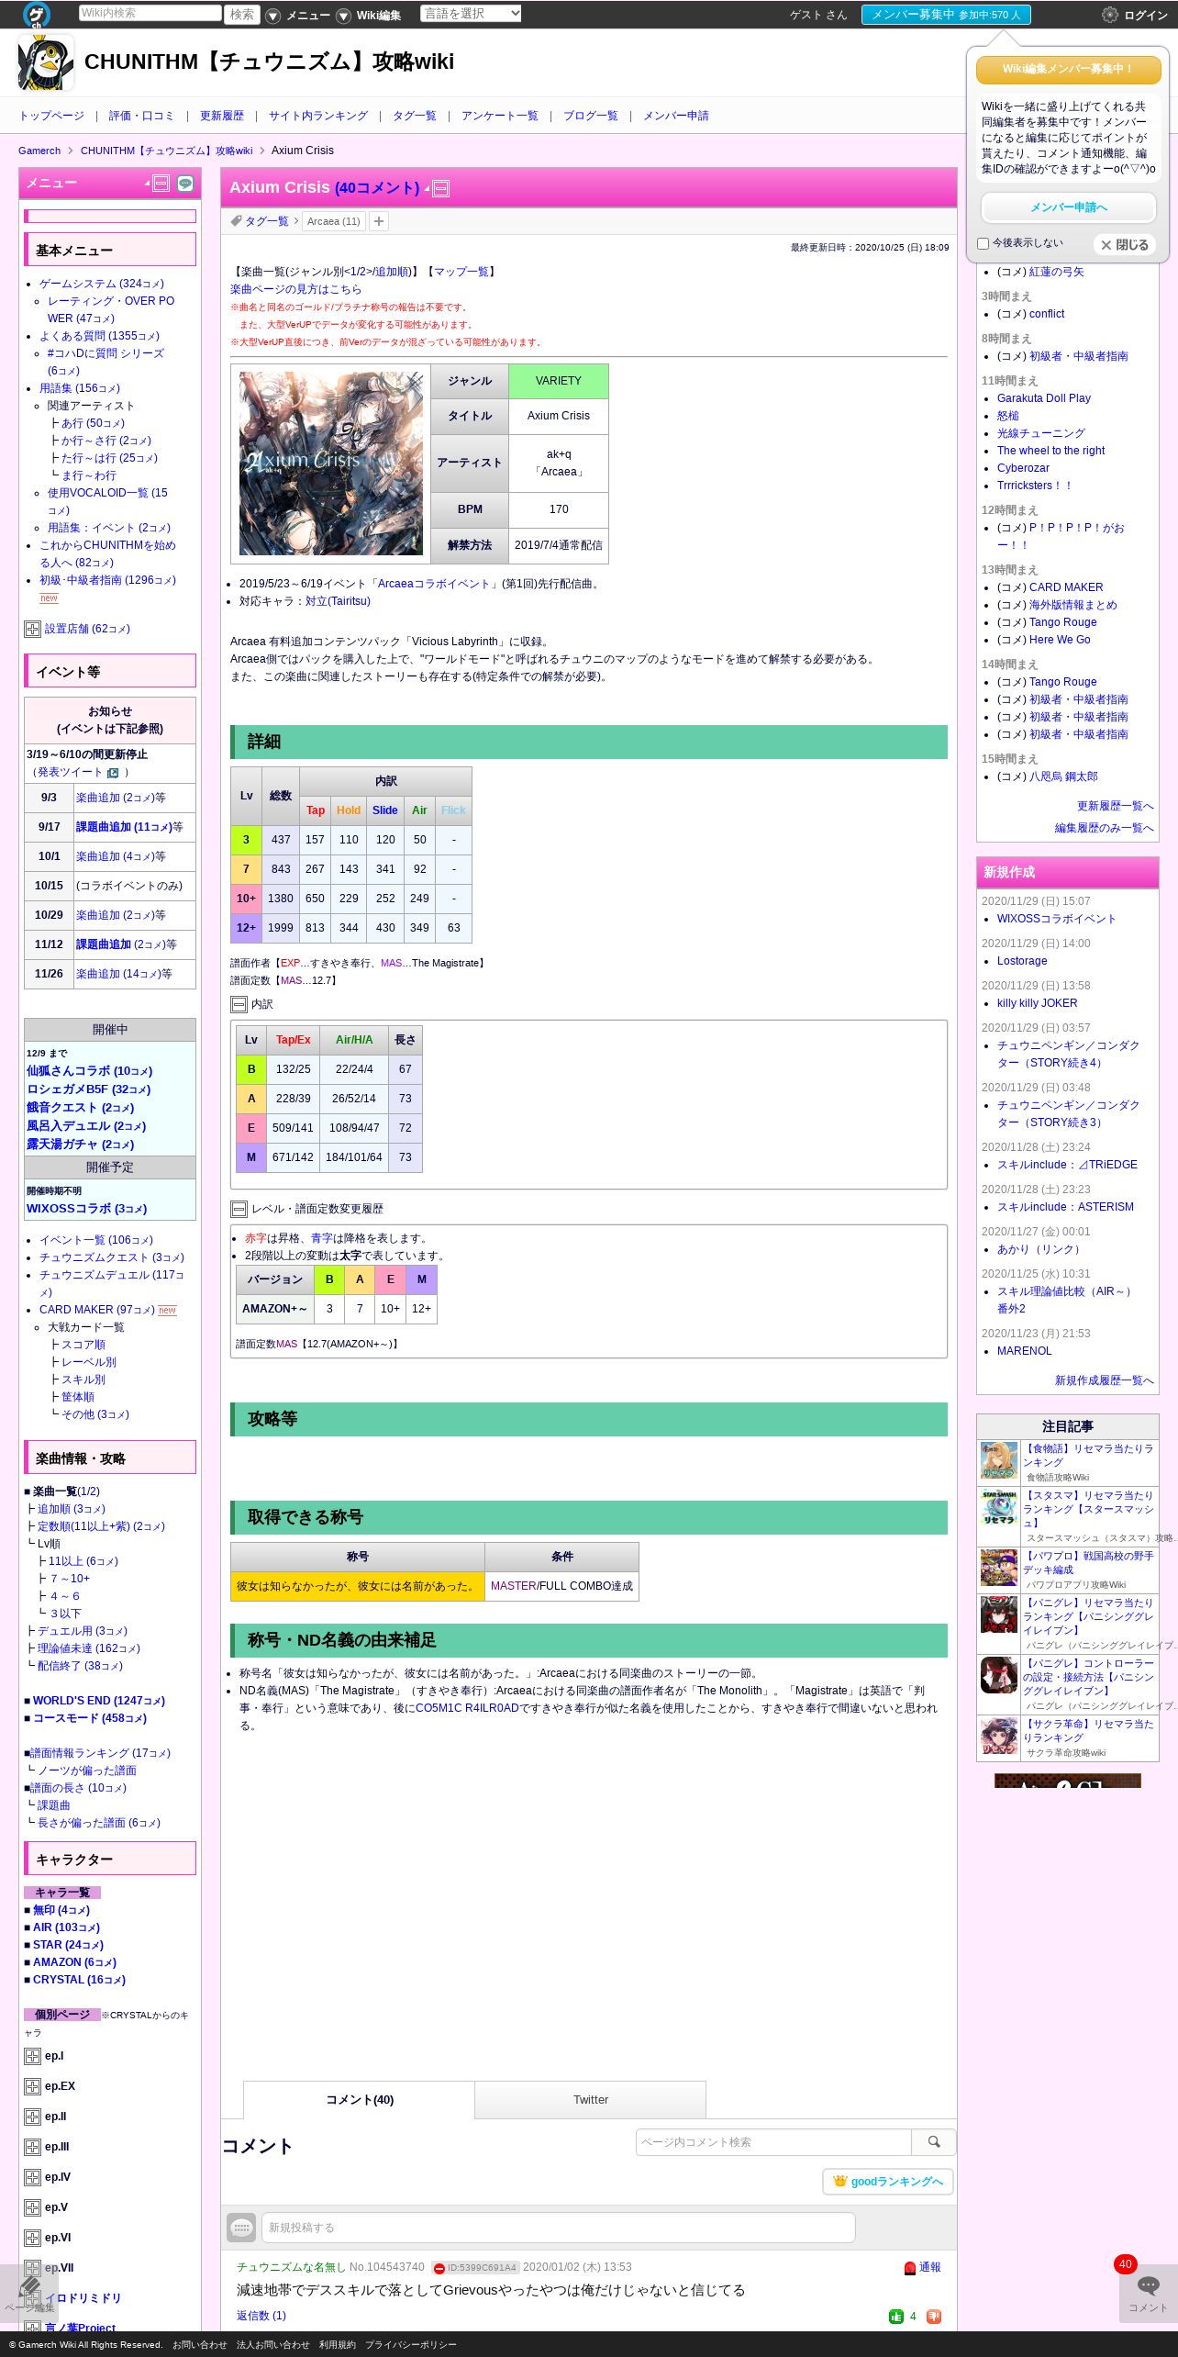Click the メンバー募集中 参加中 button
The width and height of the screenshot is (1178, 2357).
(946, 15)
